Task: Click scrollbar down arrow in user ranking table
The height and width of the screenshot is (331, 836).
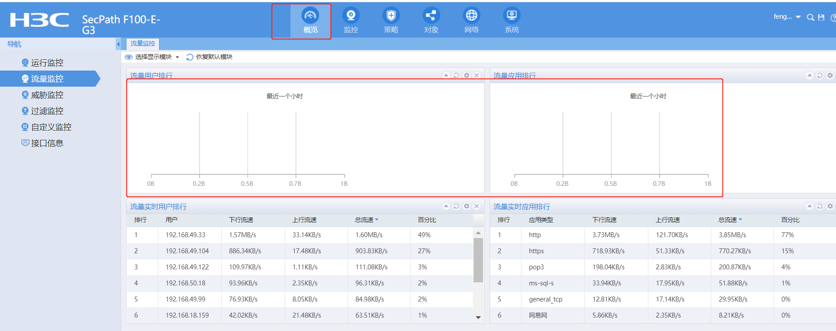Action: pos(478,317)
